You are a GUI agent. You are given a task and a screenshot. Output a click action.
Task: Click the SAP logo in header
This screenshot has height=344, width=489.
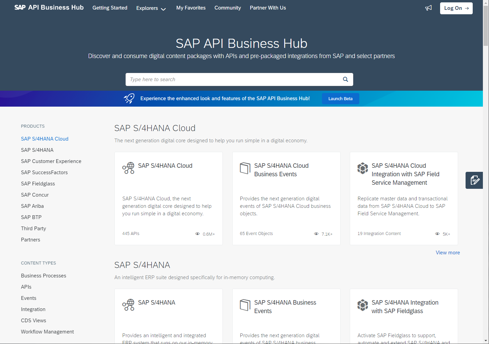pyautogui.click(x=20, y=7)
